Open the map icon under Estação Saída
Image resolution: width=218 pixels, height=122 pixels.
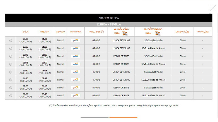125,33
